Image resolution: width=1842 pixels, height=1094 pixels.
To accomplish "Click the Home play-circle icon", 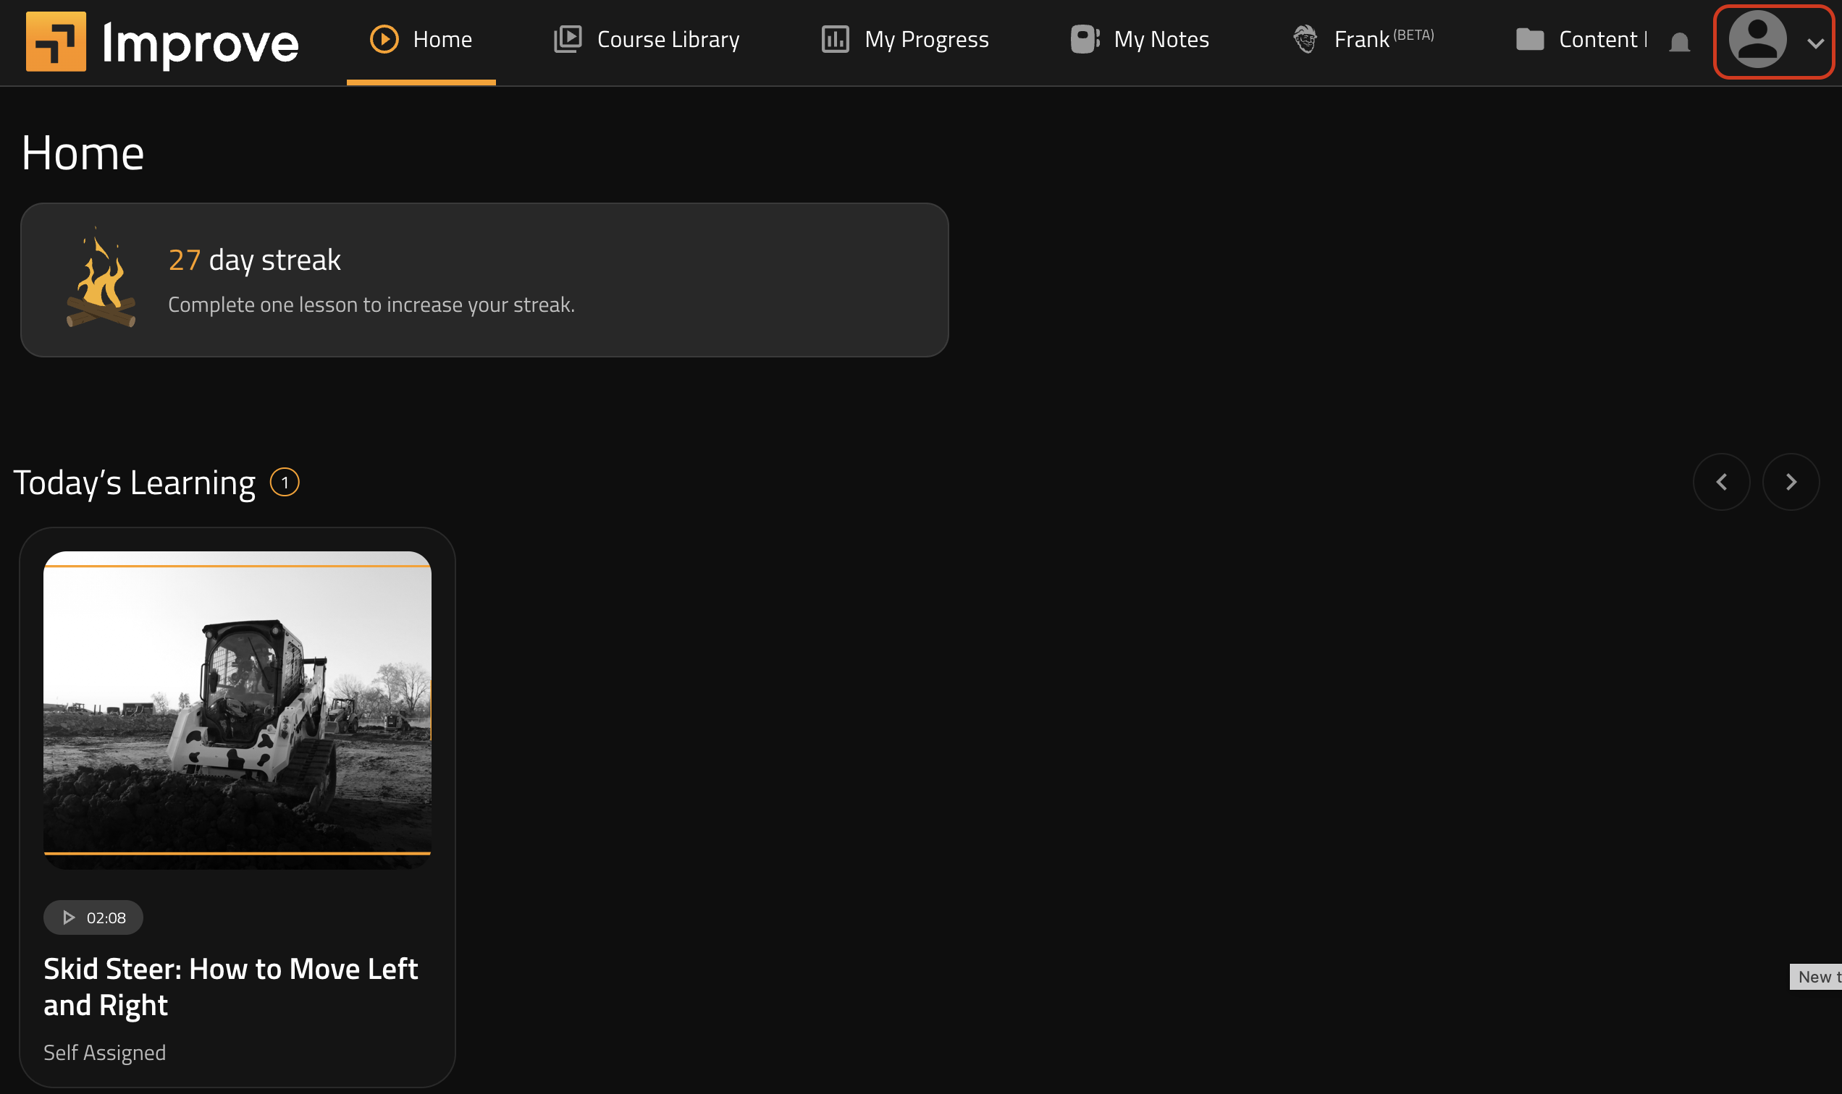I will pyautogui.click(x=384, y=39).
